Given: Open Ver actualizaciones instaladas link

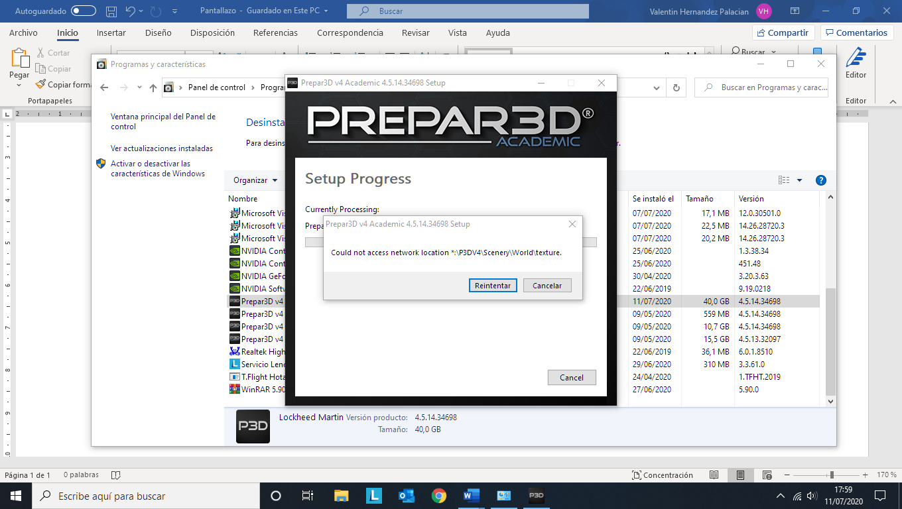Looking at the screenshot, I should [162, 148].
